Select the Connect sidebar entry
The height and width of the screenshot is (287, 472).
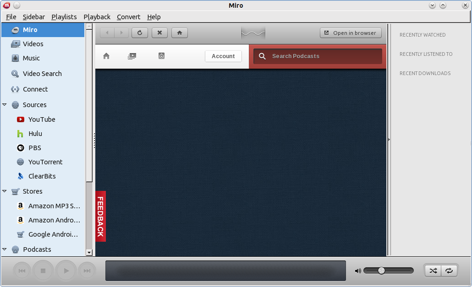(x=43, y=89)
